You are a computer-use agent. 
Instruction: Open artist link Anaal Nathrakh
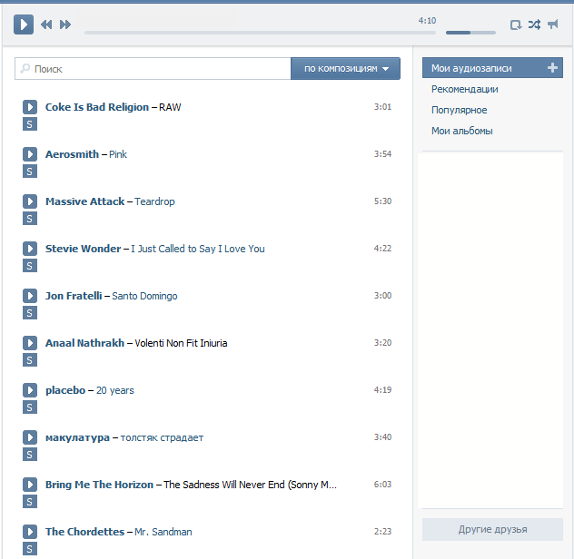85,343
